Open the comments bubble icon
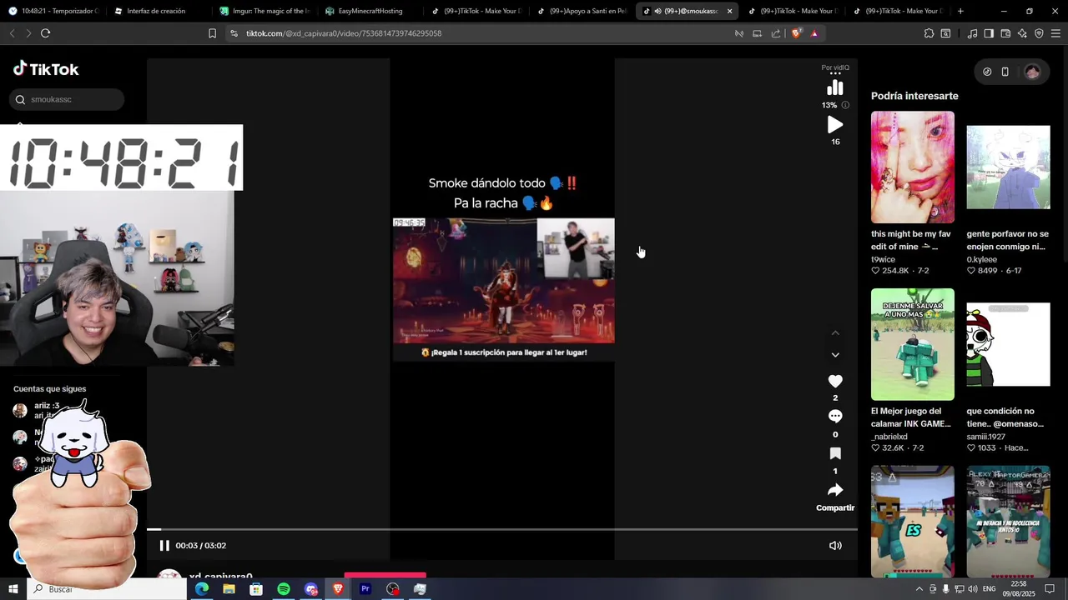 [835, 416]
